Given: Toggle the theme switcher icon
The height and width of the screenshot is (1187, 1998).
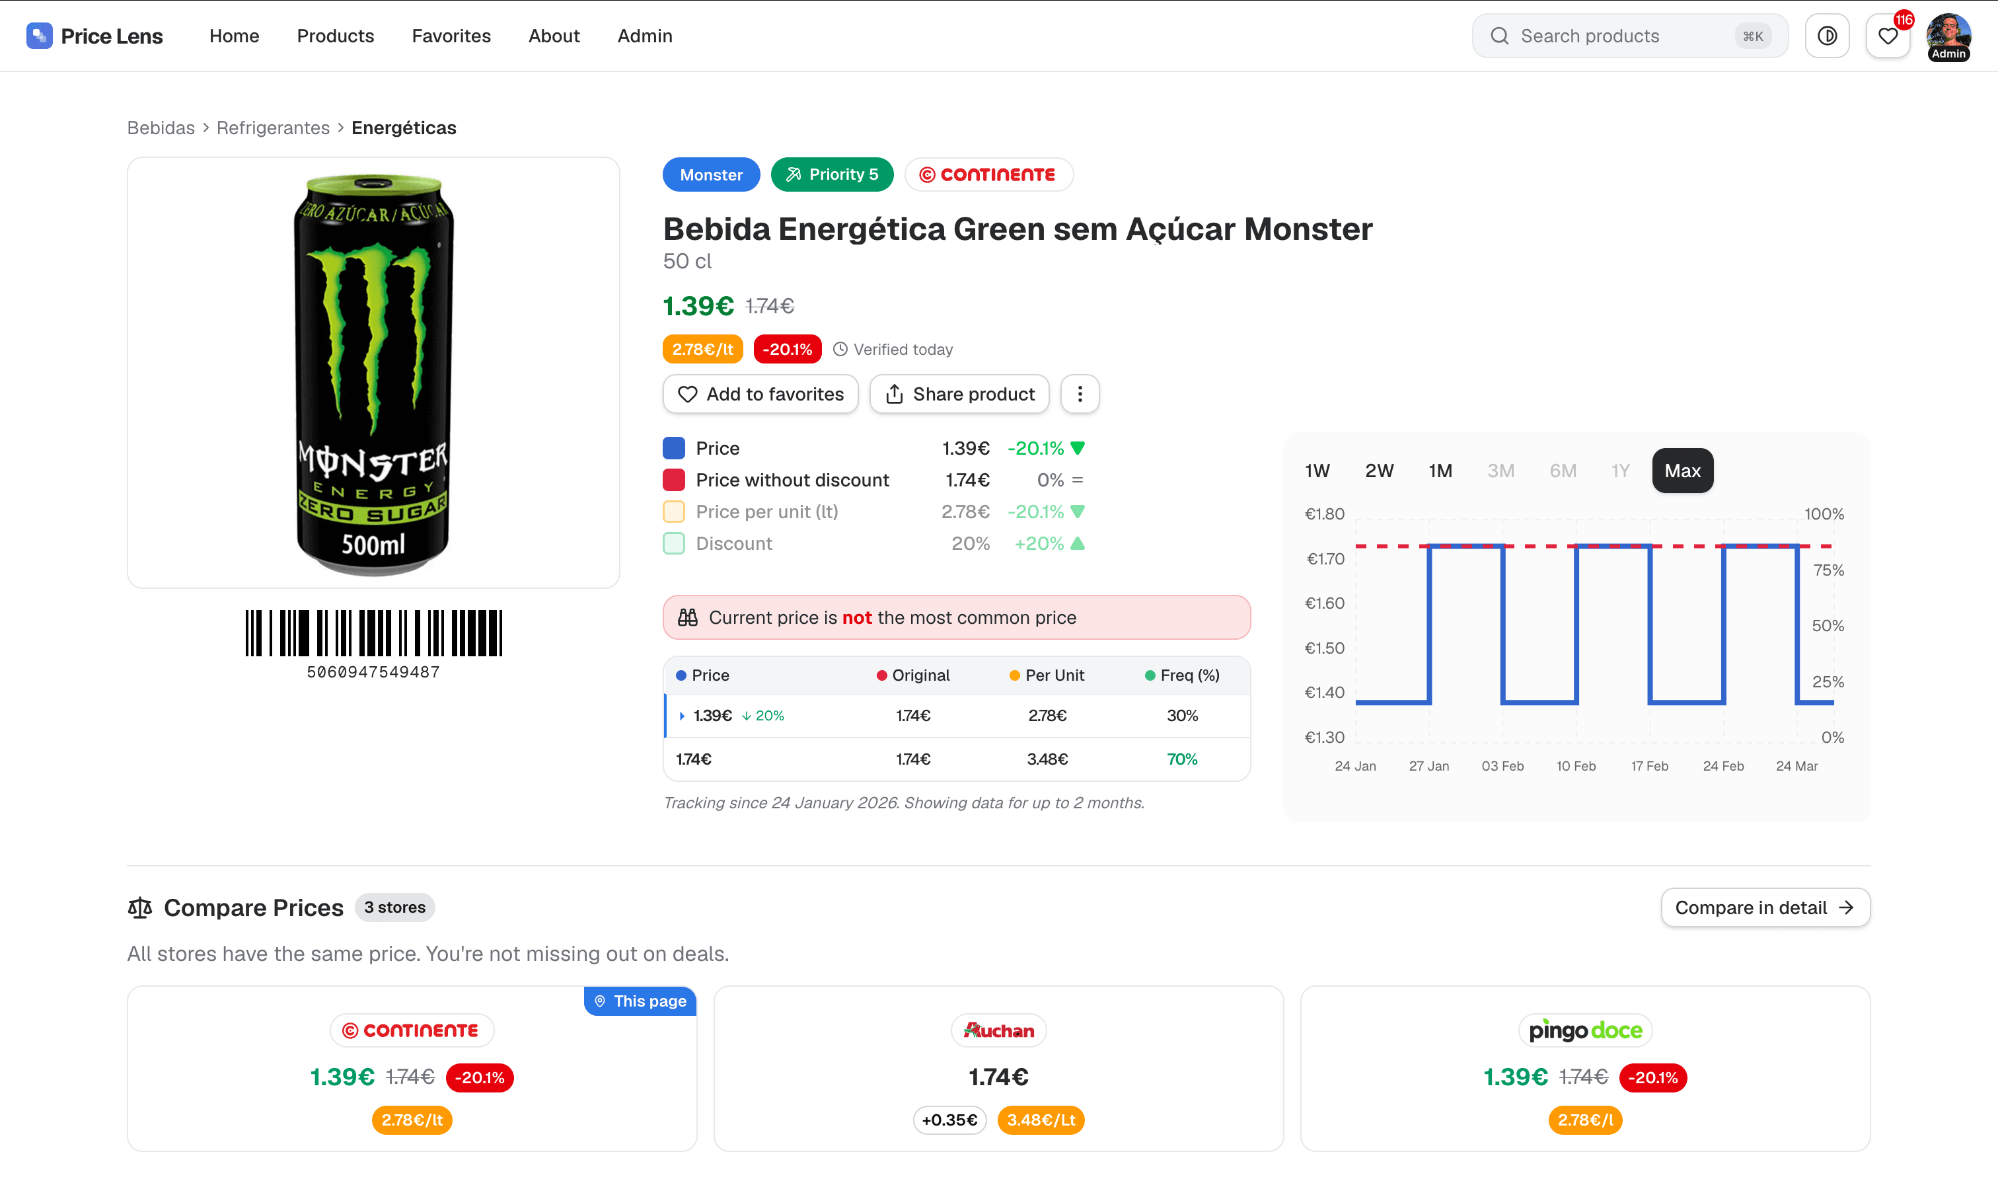Looking at the screenshot, I should pyautogui.click(x=1827, y=36).
